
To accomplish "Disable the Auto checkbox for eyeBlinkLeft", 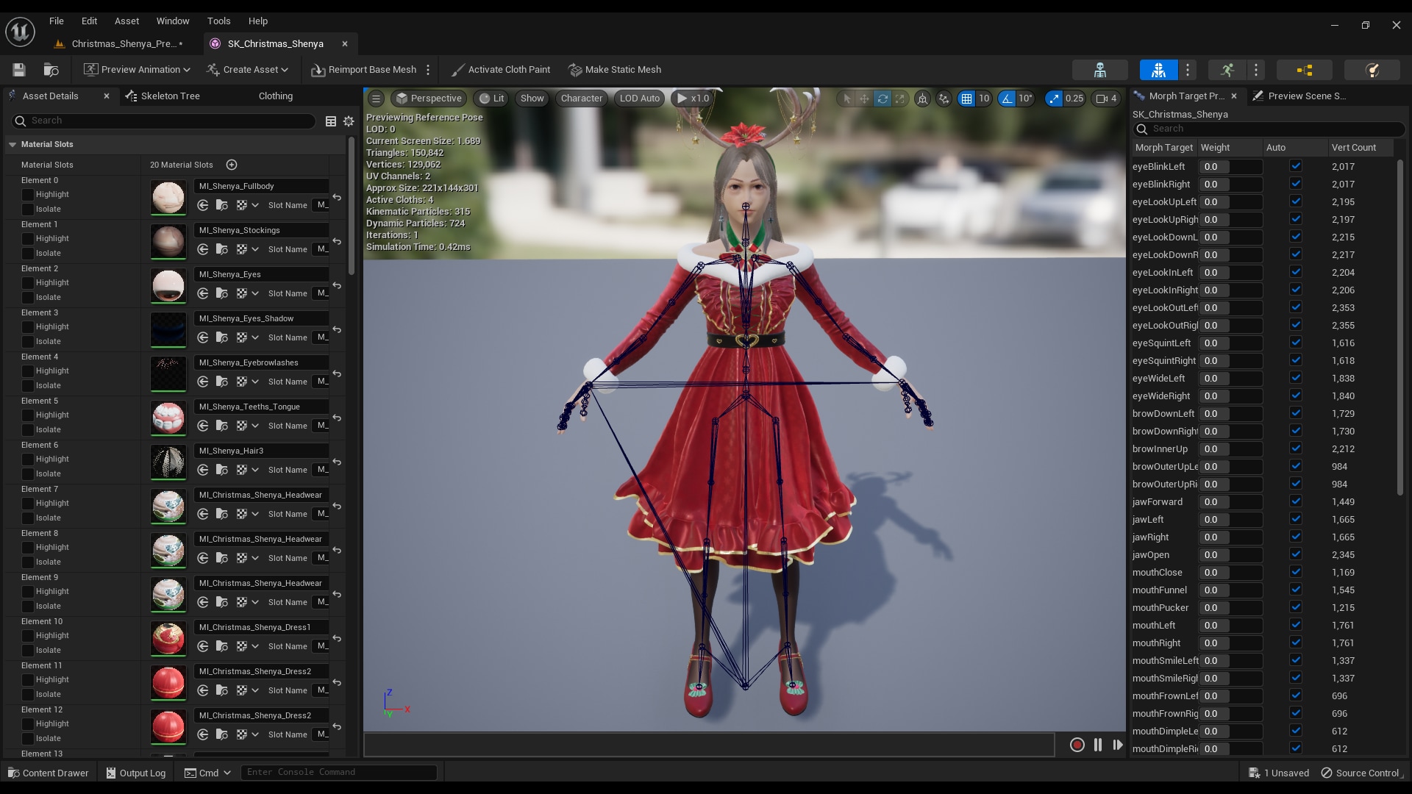I will 1297,166.
